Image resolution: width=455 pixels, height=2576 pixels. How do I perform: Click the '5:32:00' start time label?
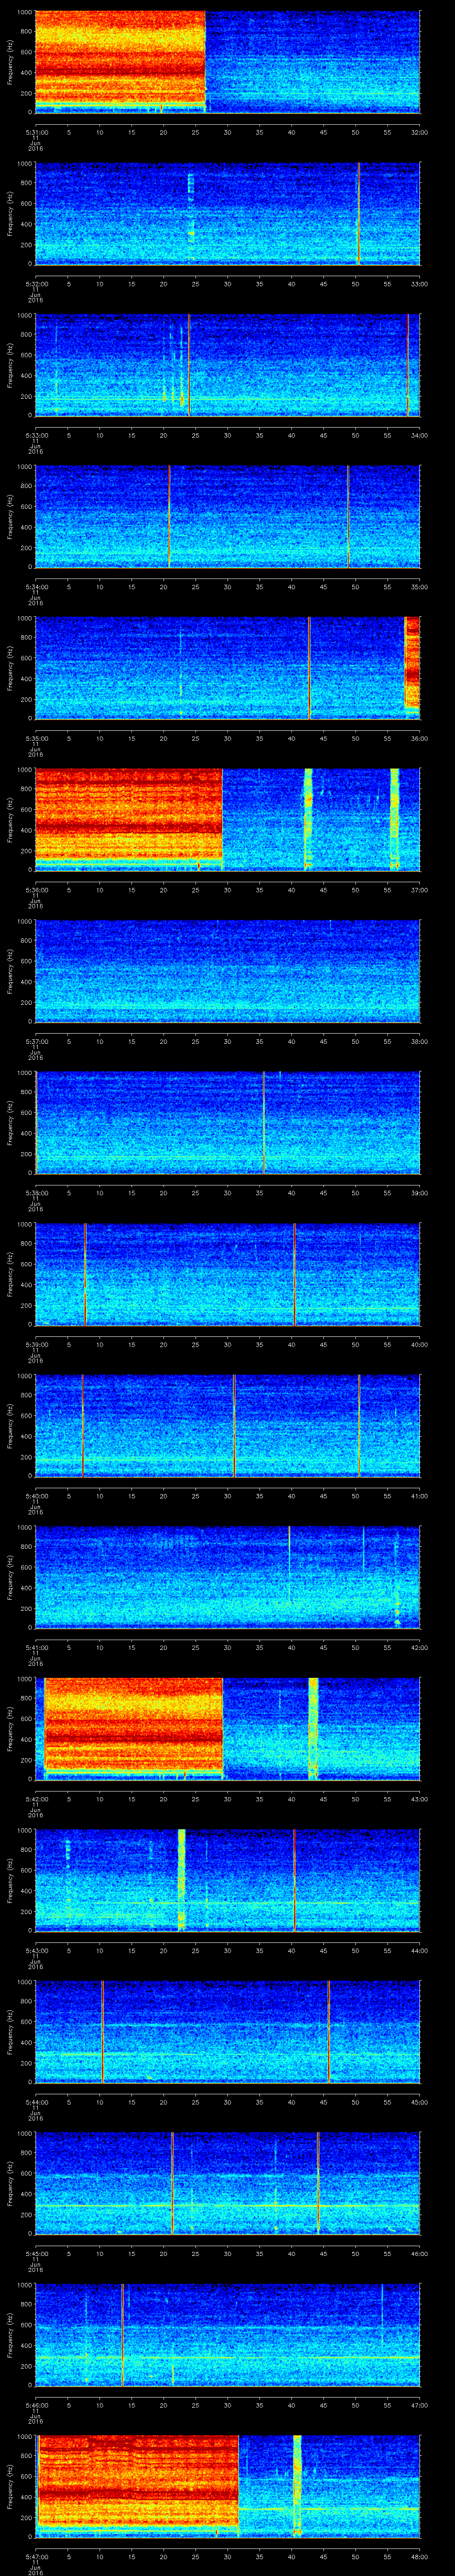click(x=36, y=284)
